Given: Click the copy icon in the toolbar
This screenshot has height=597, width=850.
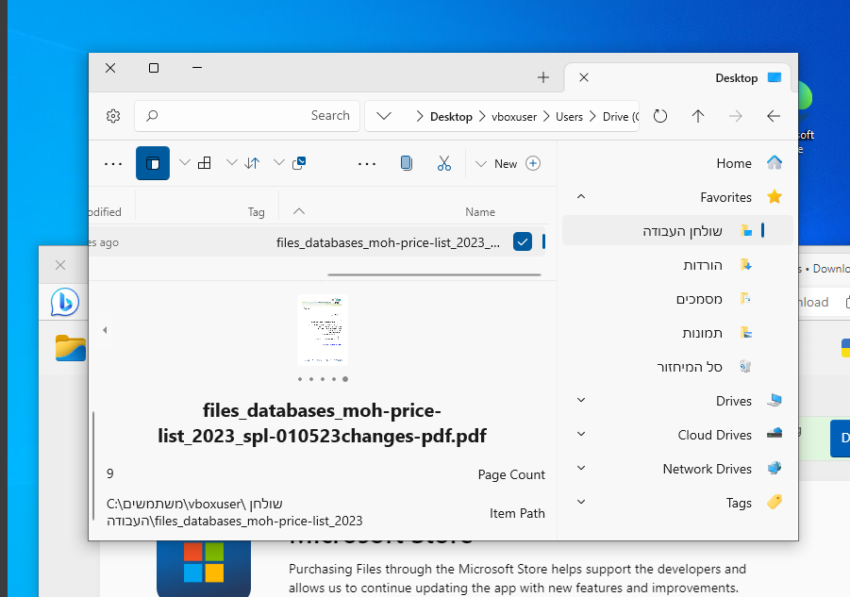Looking at the screenshot, I should pos(407,162).
